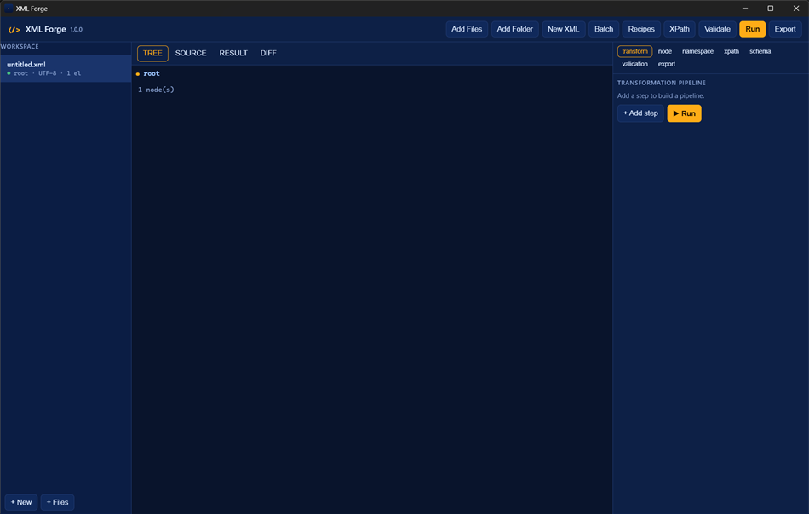Select the validation panel tab
809x514 pixels.
tap(634, 64)
